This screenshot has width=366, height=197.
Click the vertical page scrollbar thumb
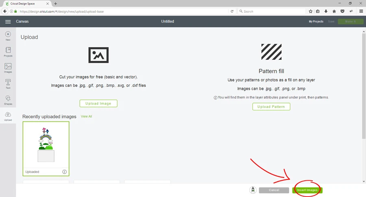pos(364,86)
